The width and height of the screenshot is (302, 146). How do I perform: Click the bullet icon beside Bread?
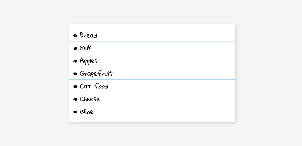coord(75,36)
